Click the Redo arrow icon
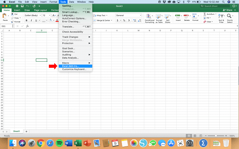 pyautogui.click(x=34, y=6)
